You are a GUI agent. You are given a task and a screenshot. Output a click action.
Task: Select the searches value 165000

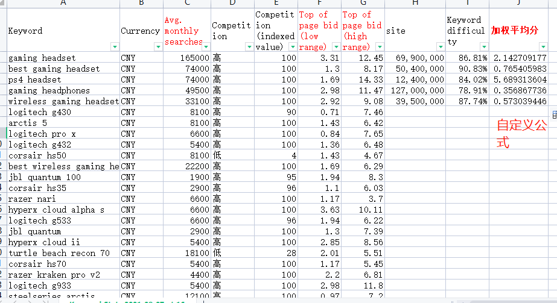pos(187,58)
